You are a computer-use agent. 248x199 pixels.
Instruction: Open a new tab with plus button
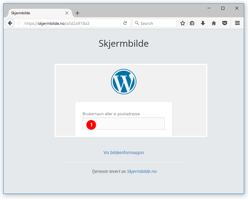click(77, 13)
